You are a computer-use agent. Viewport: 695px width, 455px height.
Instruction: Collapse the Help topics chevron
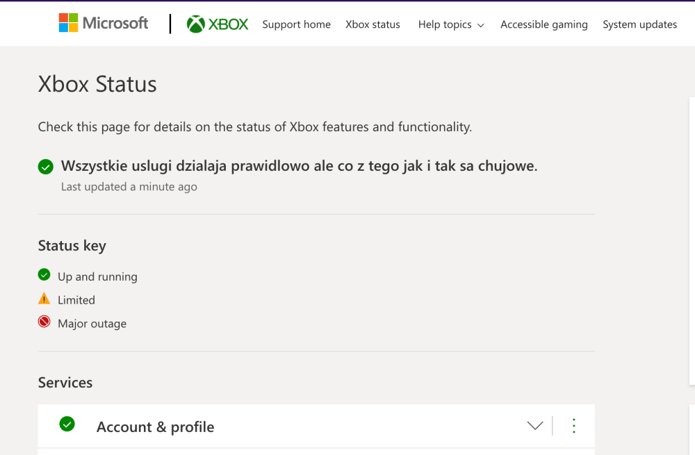coord(482,26)
